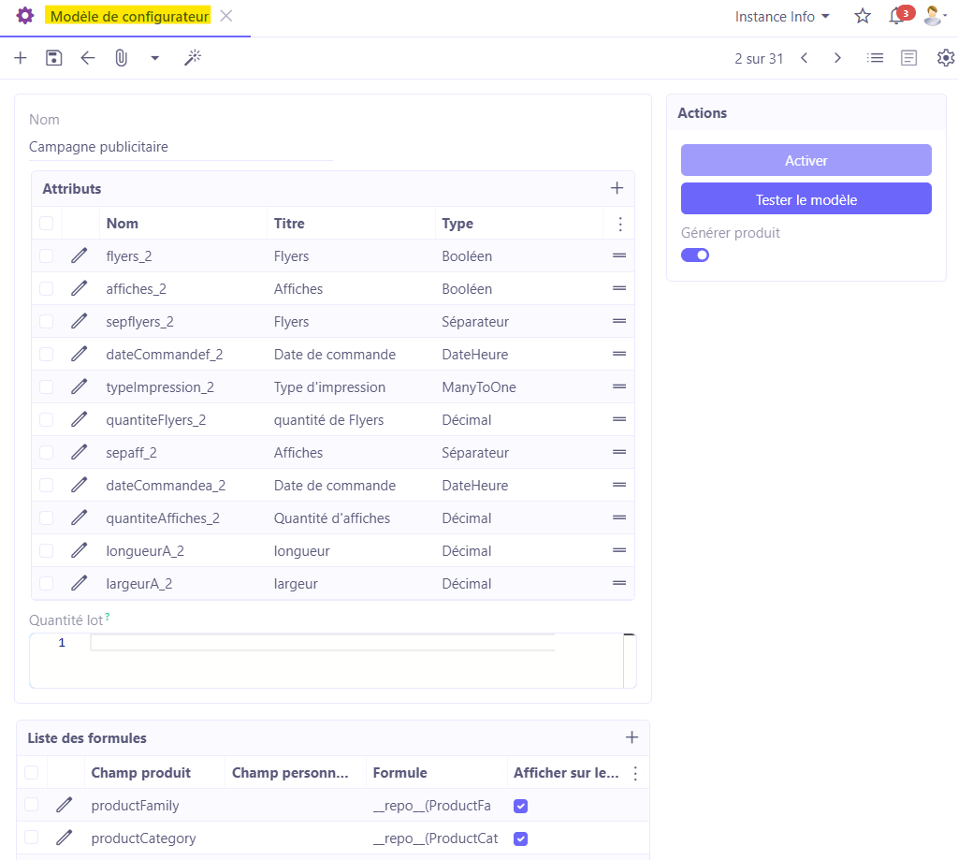The height and width of the screenshot is (860, 958).
Task: Check the flyers_2 row checkbox
Action: tap(47, 255)
